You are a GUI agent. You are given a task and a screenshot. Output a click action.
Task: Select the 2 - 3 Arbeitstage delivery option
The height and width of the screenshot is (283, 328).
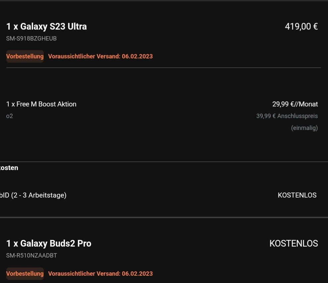[x=33, y=195]
